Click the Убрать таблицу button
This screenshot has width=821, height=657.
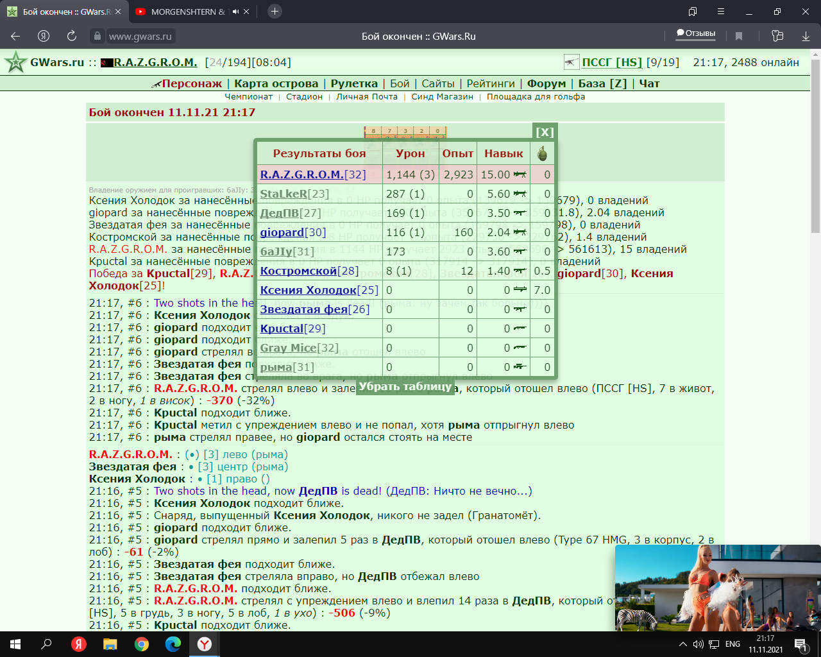coord(405,386)
